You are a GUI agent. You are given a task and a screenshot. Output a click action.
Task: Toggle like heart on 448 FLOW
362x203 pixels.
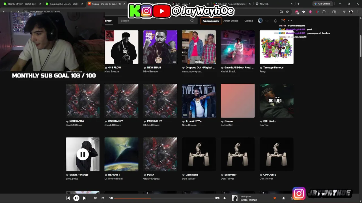click(x=106, y=68)
